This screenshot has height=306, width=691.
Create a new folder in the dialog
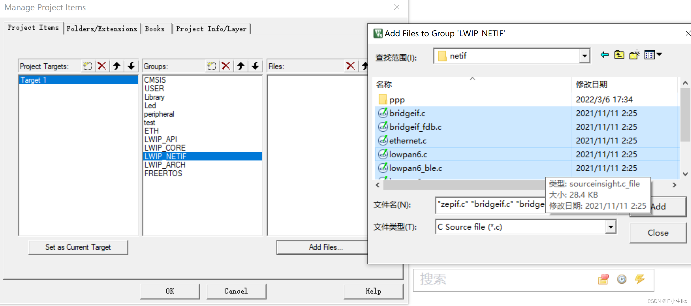tap(634, 55)
